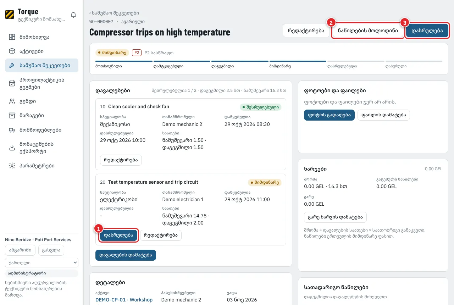Navigate back via ‹ სამუშაო შეკვეთები link
Image resolution: width=454 pixels, height=305 pixels.
point(114,13)
